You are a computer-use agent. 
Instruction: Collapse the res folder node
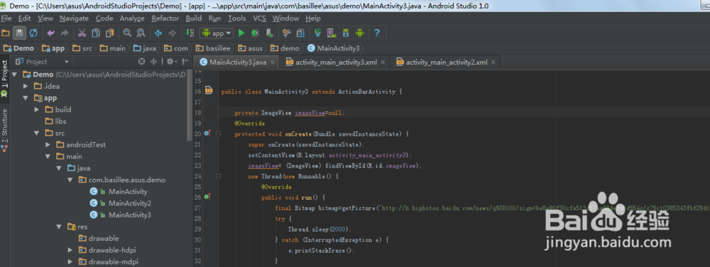coord(59,227)
